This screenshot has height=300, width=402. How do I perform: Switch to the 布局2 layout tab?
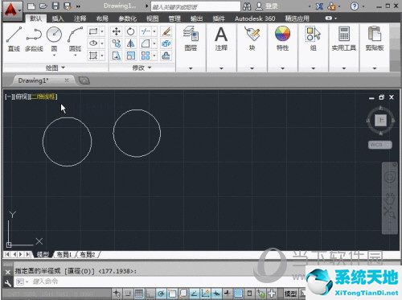(x=88, y=254)
